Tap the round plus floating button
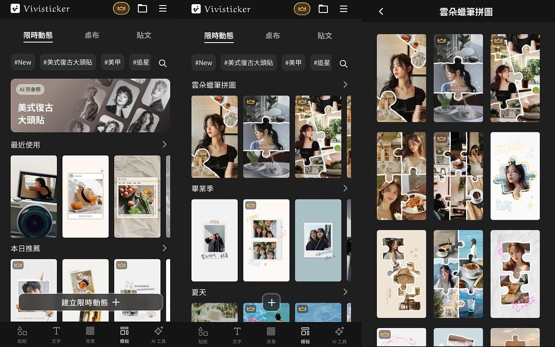 coord(271,303)
